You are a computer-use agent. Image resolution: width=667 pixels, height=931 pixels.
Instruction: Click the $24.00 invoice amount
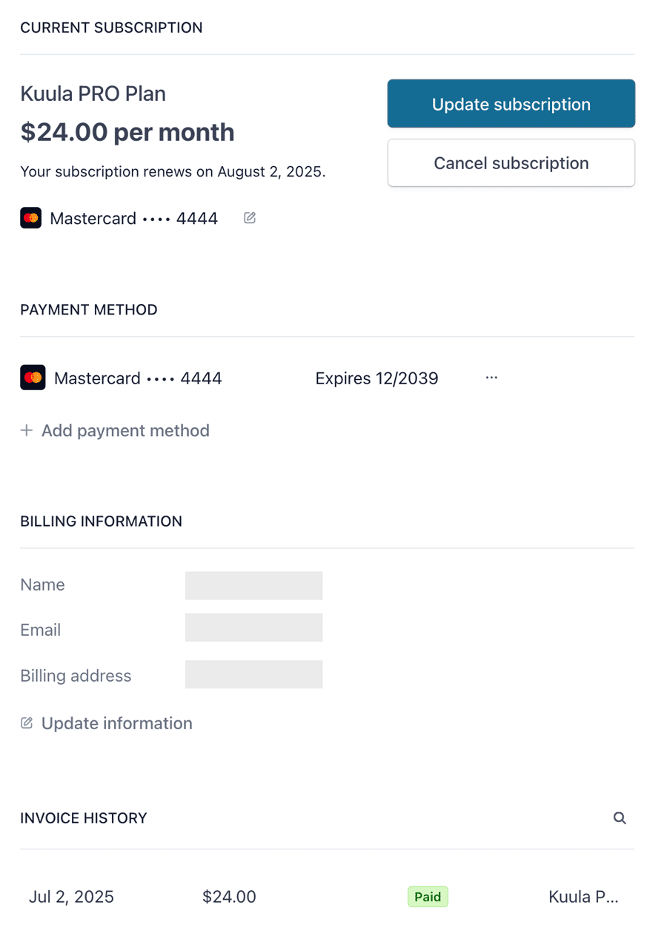(229, 897)
